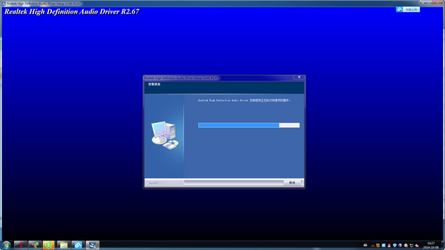Click the computer and disc setup illustration
The height and width of the screenshot is (250, 445).
coord(165,135)
